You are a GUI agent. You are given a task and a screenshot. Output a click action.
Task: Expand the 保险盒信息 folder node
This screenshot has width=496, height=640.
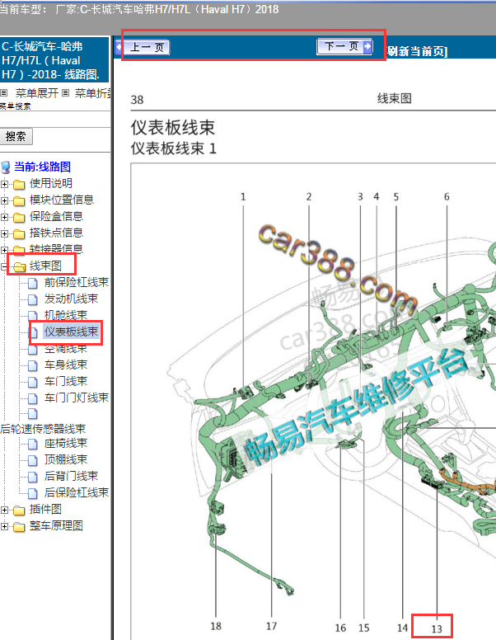click(4, 217)
